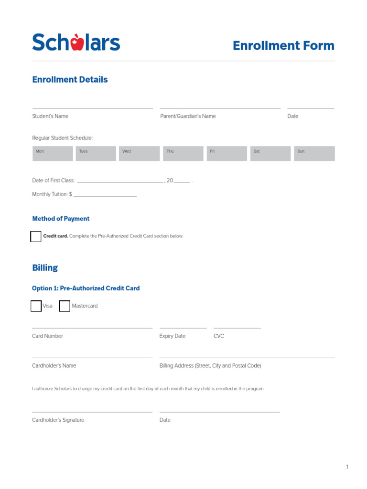Click the Option 1: Pre-Authorized Credit Card heading
Screen dimensions: 367x489
pos(86,288)
